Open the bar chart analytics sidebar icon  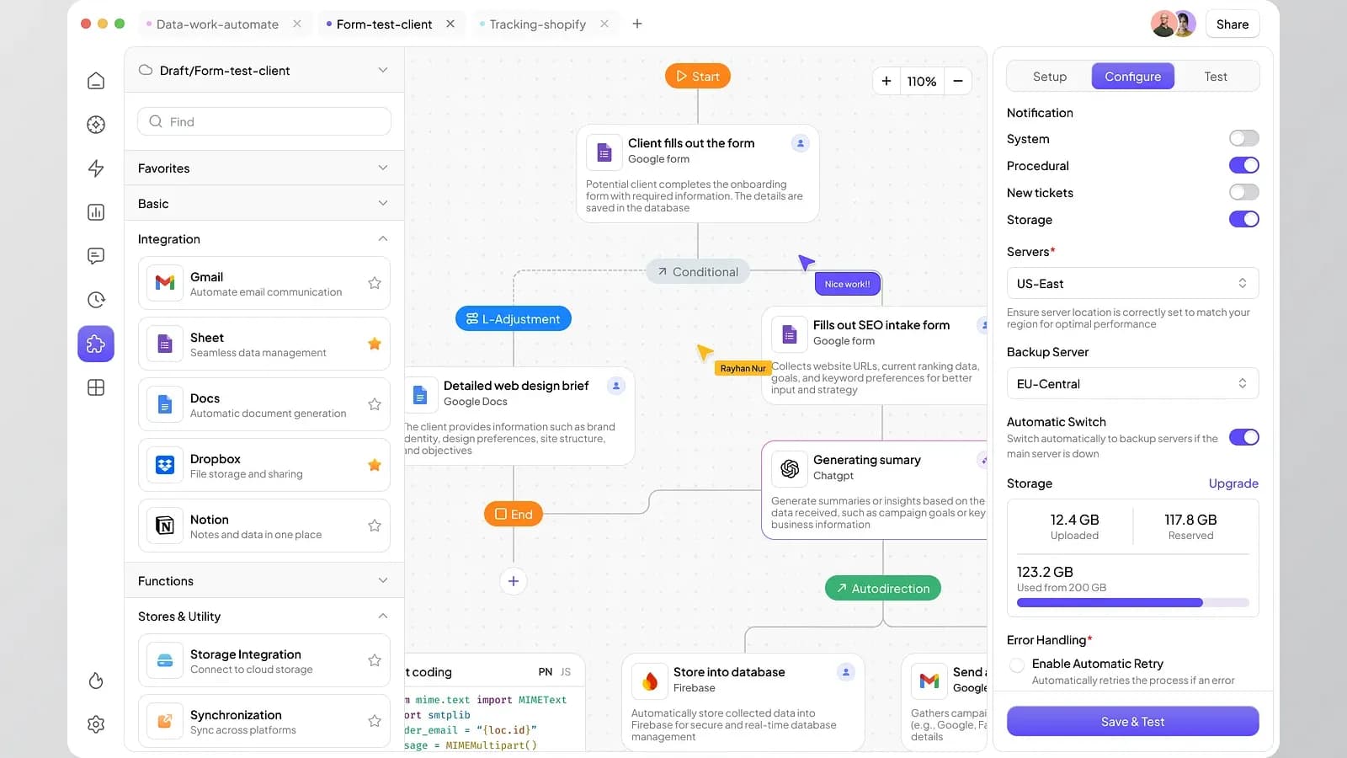tap(96, 212)
